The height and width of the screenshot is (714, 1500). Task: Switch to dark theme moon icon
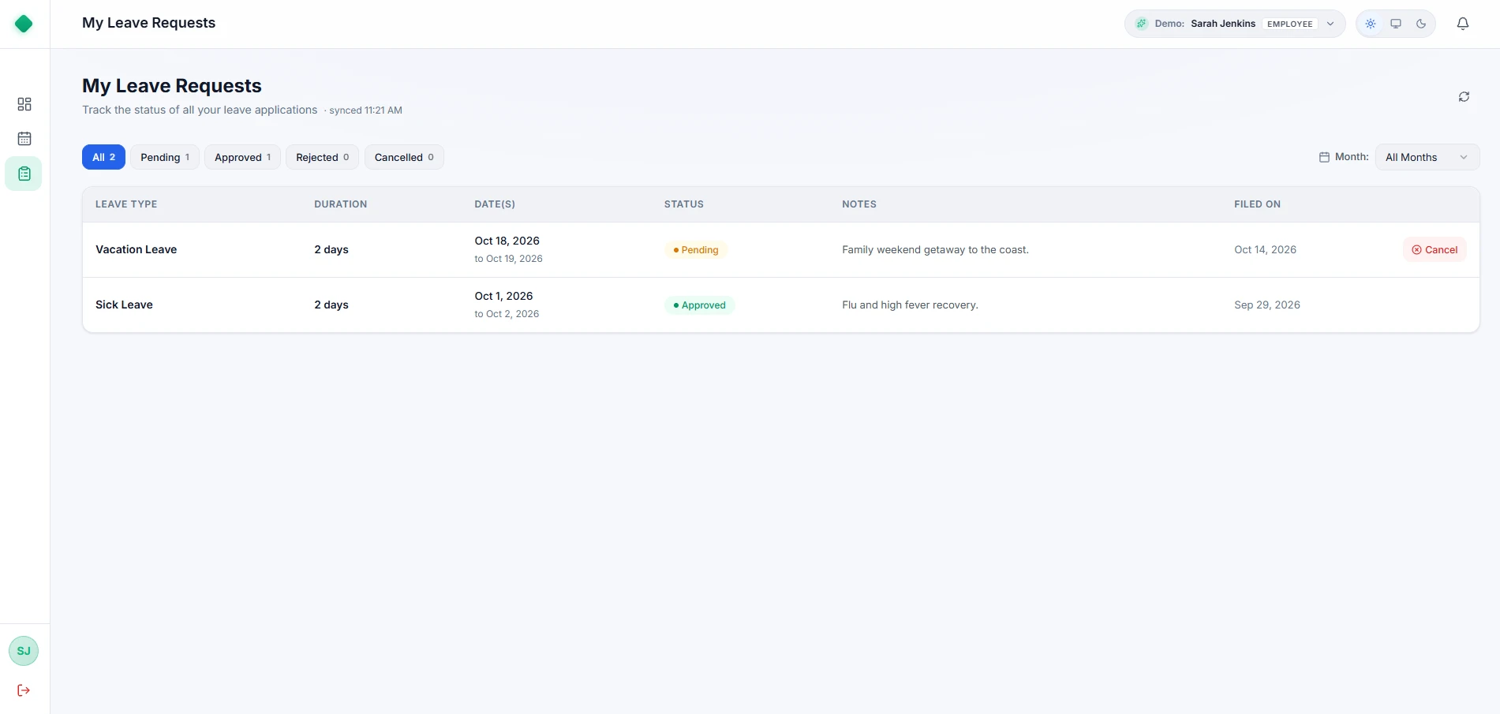tap(1421, 24)
